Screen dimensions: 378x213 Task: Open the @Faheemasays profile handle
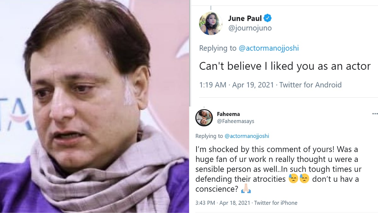tap(236, 121)
